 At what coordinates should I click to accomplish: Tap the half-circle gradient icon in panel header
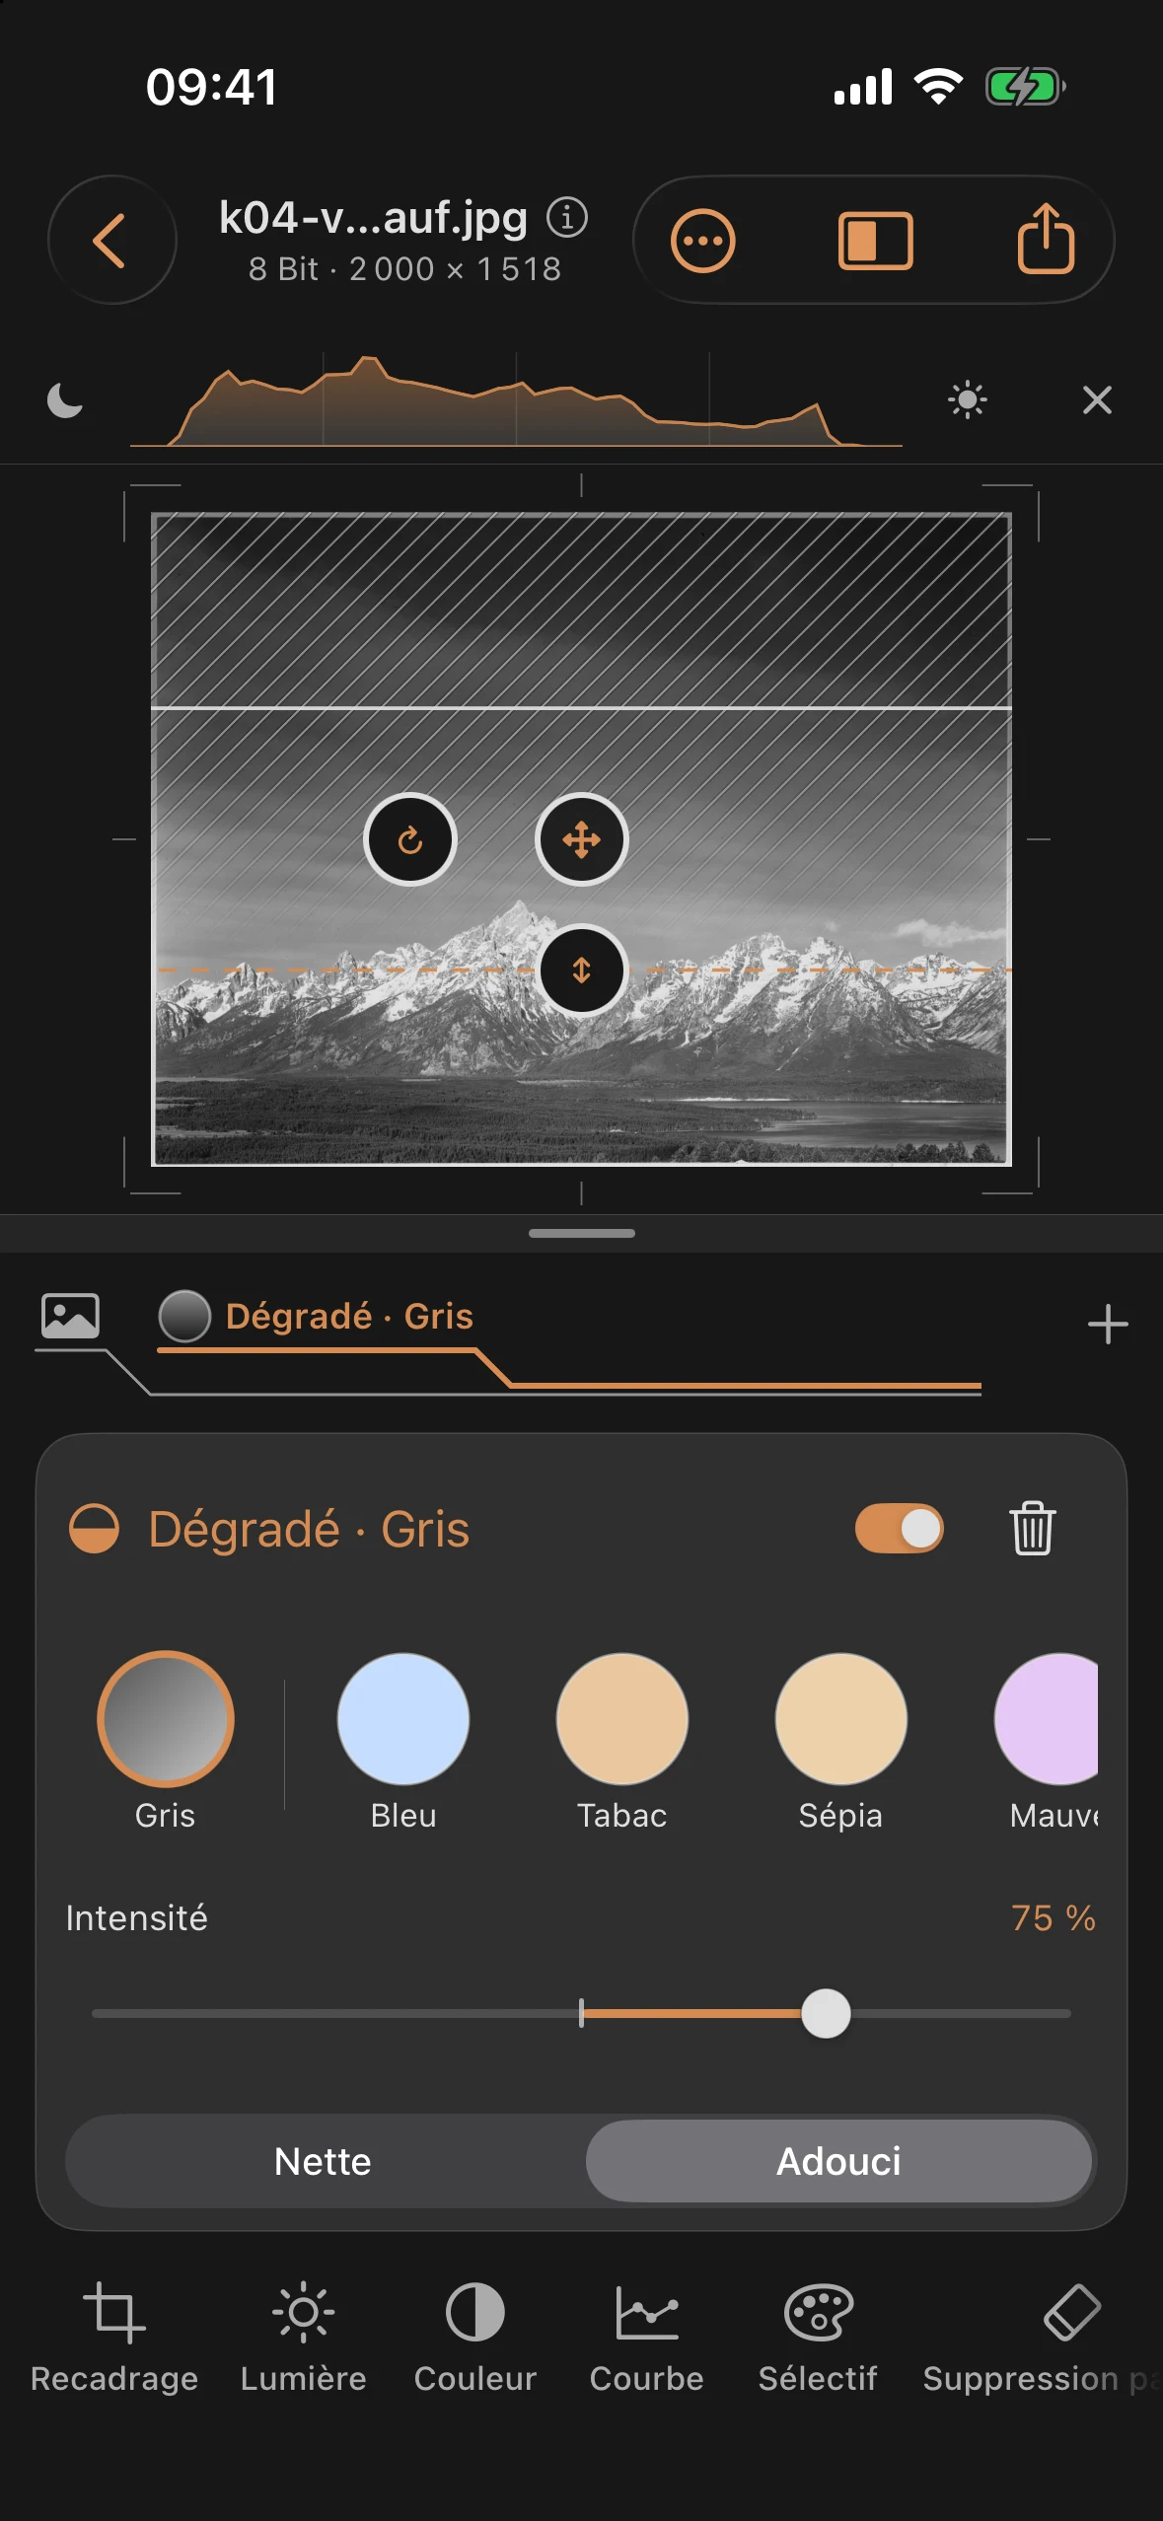pyautogui.click(x=94, y=1529)
